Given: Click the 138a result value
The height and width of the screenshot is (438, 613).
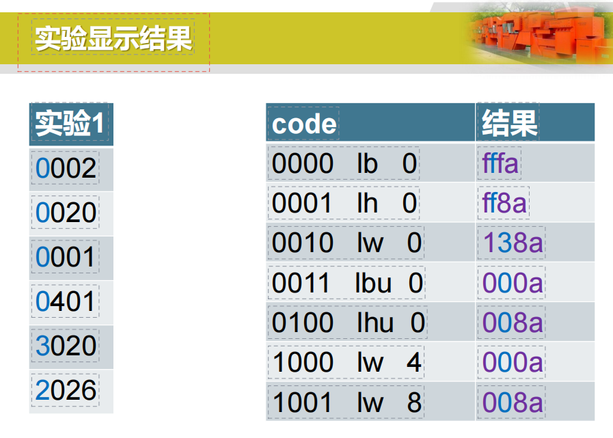Looking at the screenshot, I should click(513, 243).
